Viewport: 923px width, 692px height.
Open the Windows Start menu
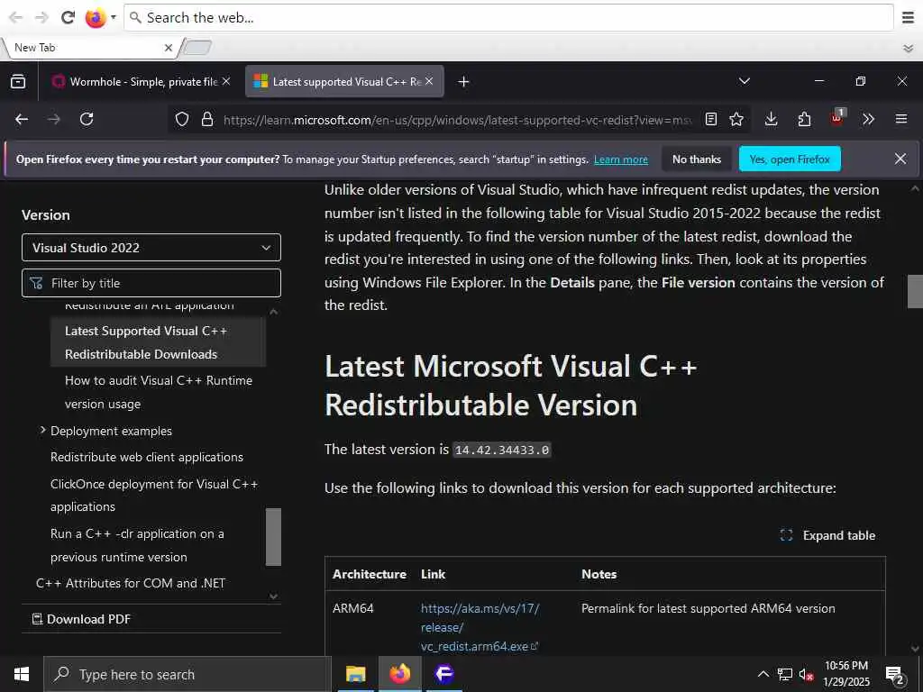[22, 674]
